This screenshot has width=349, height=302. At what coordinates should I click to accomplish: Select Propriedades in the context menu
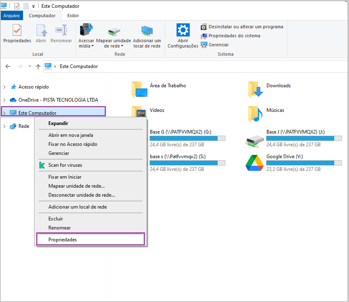pyautogui.click(x=62, y=240)
